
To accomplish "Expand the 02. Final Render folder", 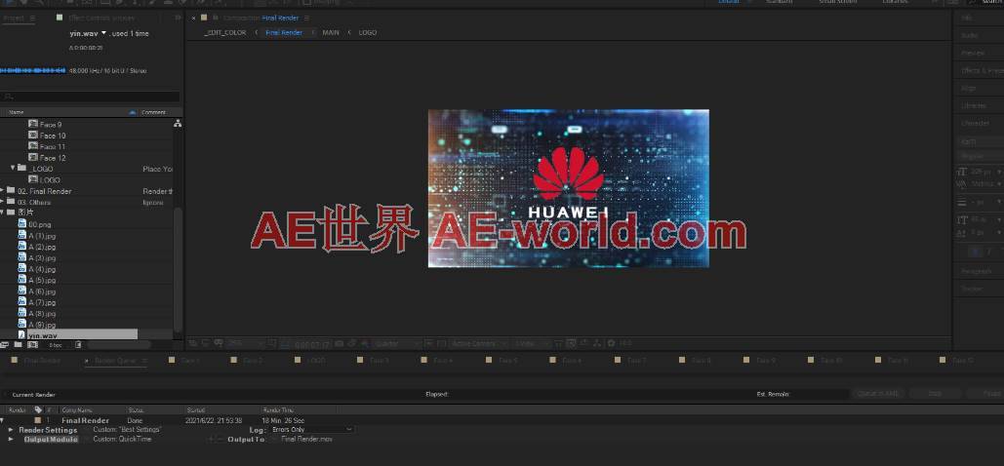I will tap(3, 191).
